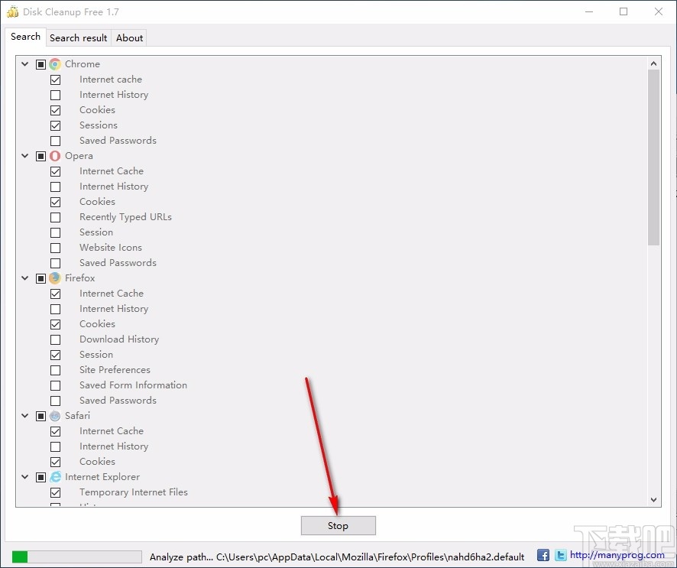
Task: Check Chrome Saved Passwords
Action: point(55,141)
